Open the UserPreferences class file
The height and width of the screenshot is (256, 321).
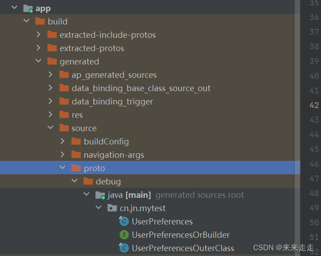[162, 222]
